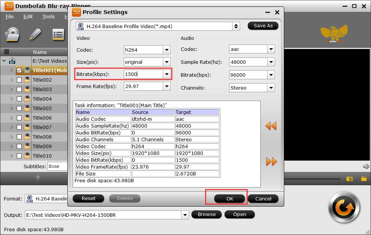Open the profile format selector dropdown
Viewport: 371px width, 235px height.
236,26
